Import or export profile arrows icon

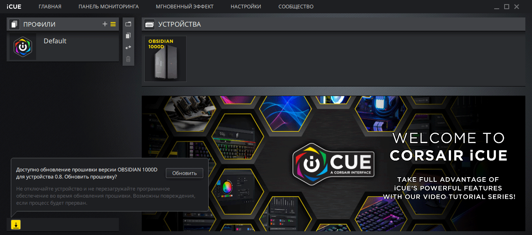[x=128, y=47]
